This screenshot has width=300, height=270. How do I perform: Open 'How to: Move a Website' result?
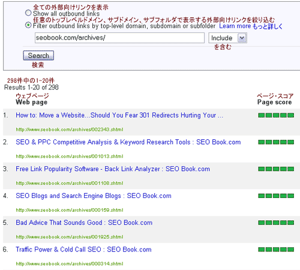(119, 115)
